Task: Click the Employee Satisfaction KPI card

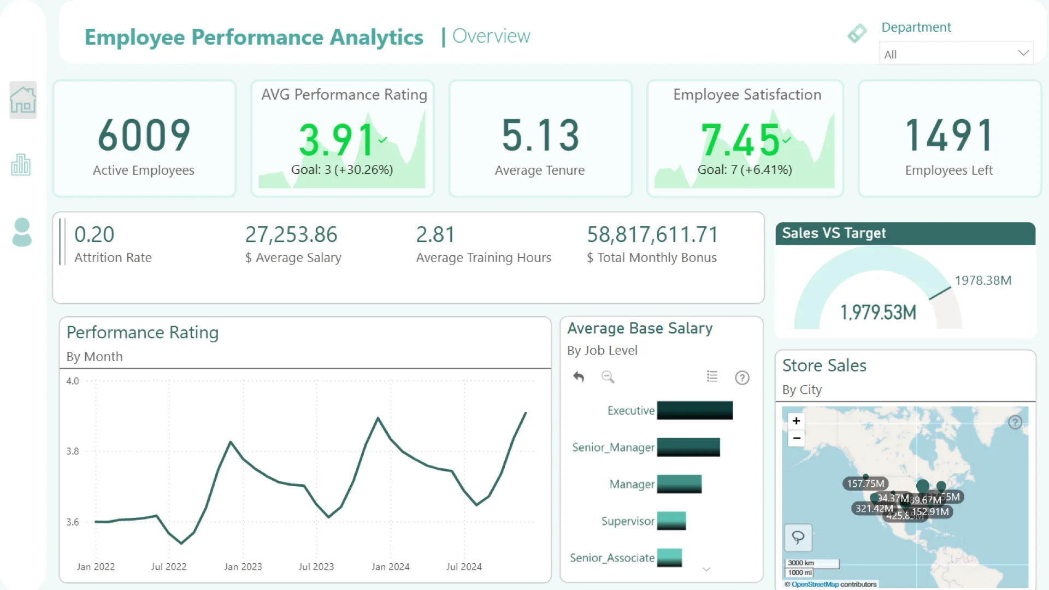Action: click(x=745, y=139)
